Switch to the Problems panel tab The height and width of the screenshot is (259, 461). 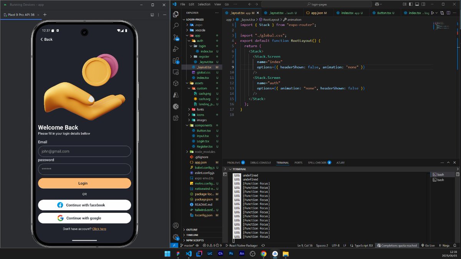236,163
